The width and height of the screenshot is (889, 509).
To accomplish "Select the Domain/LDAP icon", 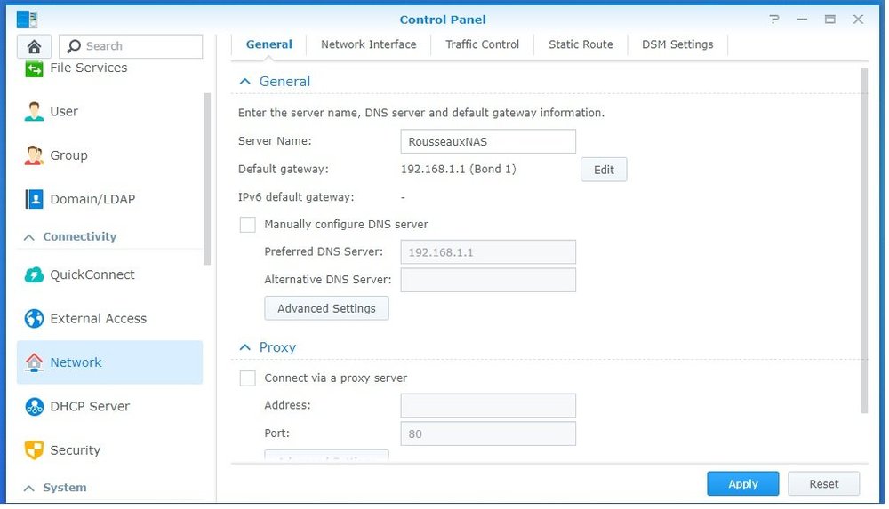I will click(34, 199).
